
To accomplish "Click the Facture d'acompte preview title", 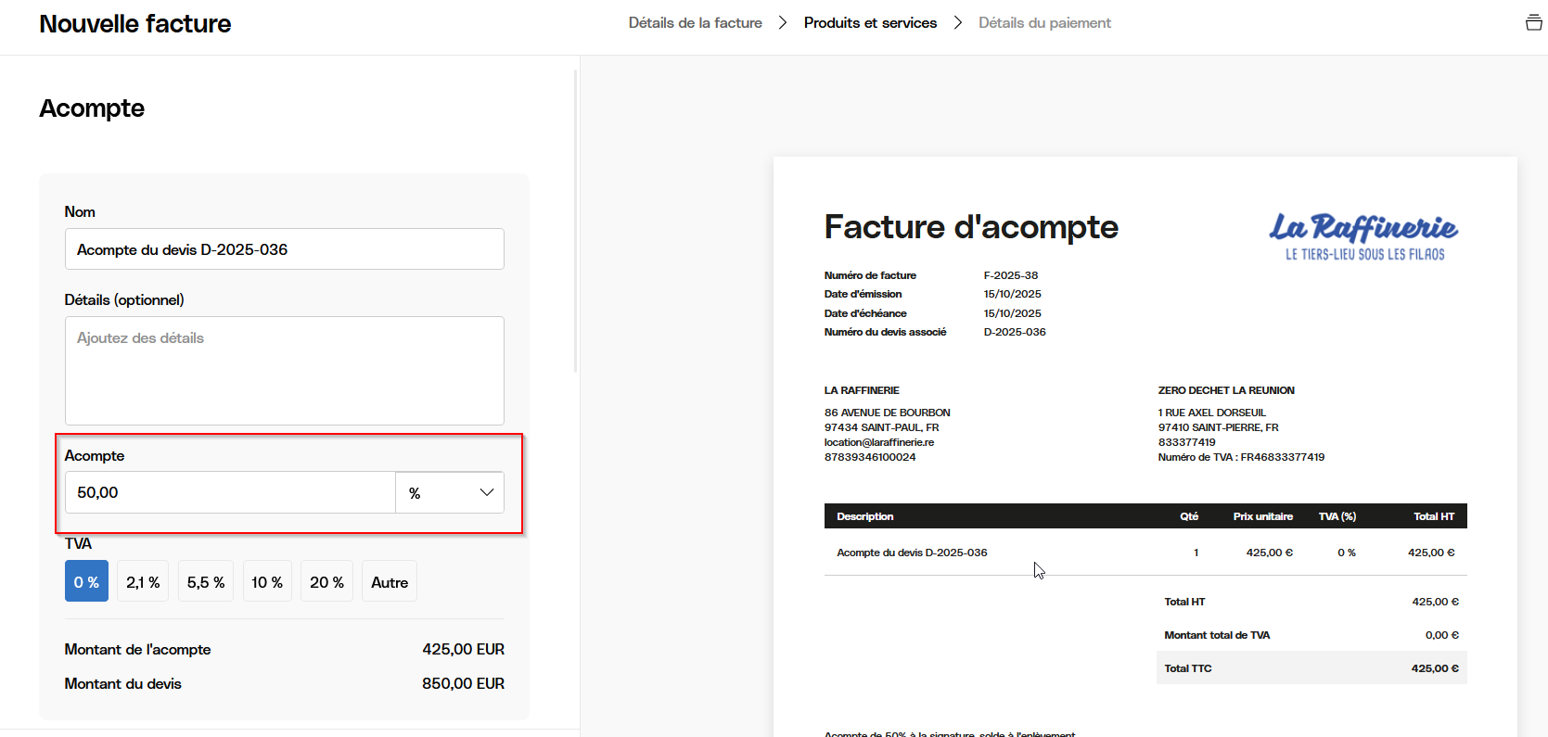I will coord(971,227).
